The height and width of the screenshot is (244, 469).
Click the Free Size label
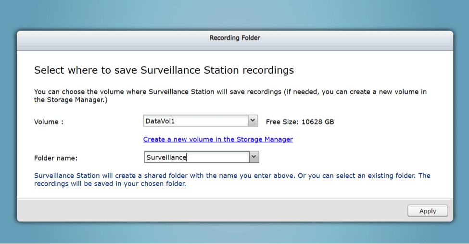[x=282, y=122]
